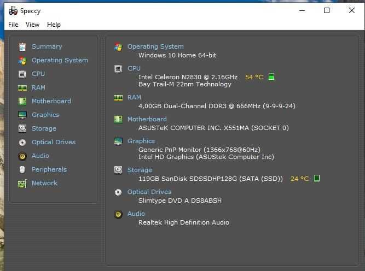Click Intel Celeron N2830 @ 2.16GHz text
This screenshot has height=271, width=365.
(188, 77)
